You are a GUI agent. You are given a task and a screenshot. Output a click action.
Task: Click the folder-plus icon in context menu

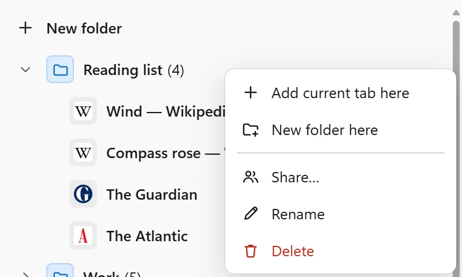[251, 130]
